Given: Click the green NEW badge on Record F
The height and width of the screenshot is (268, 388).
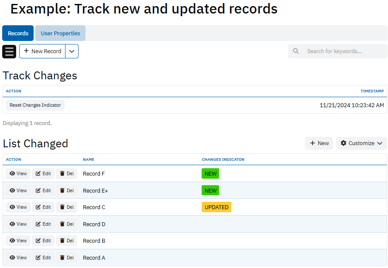Looking at the screenshot, I should 210,174.
